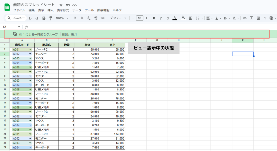
Task: Click the insert link icon
Action: tap(245, 18)
